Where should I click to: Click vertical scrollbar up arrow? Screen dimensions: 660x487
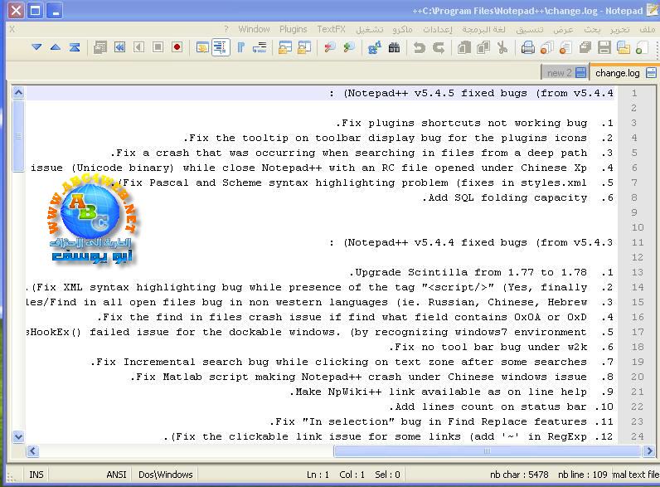(18, 92)
